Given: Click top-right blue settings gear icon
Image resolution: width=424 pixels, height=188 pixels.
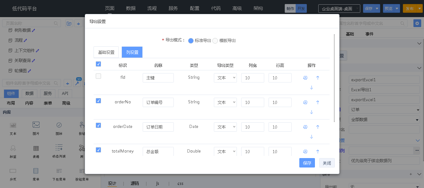Looking at the screenshot, I should tap(417, 23).
